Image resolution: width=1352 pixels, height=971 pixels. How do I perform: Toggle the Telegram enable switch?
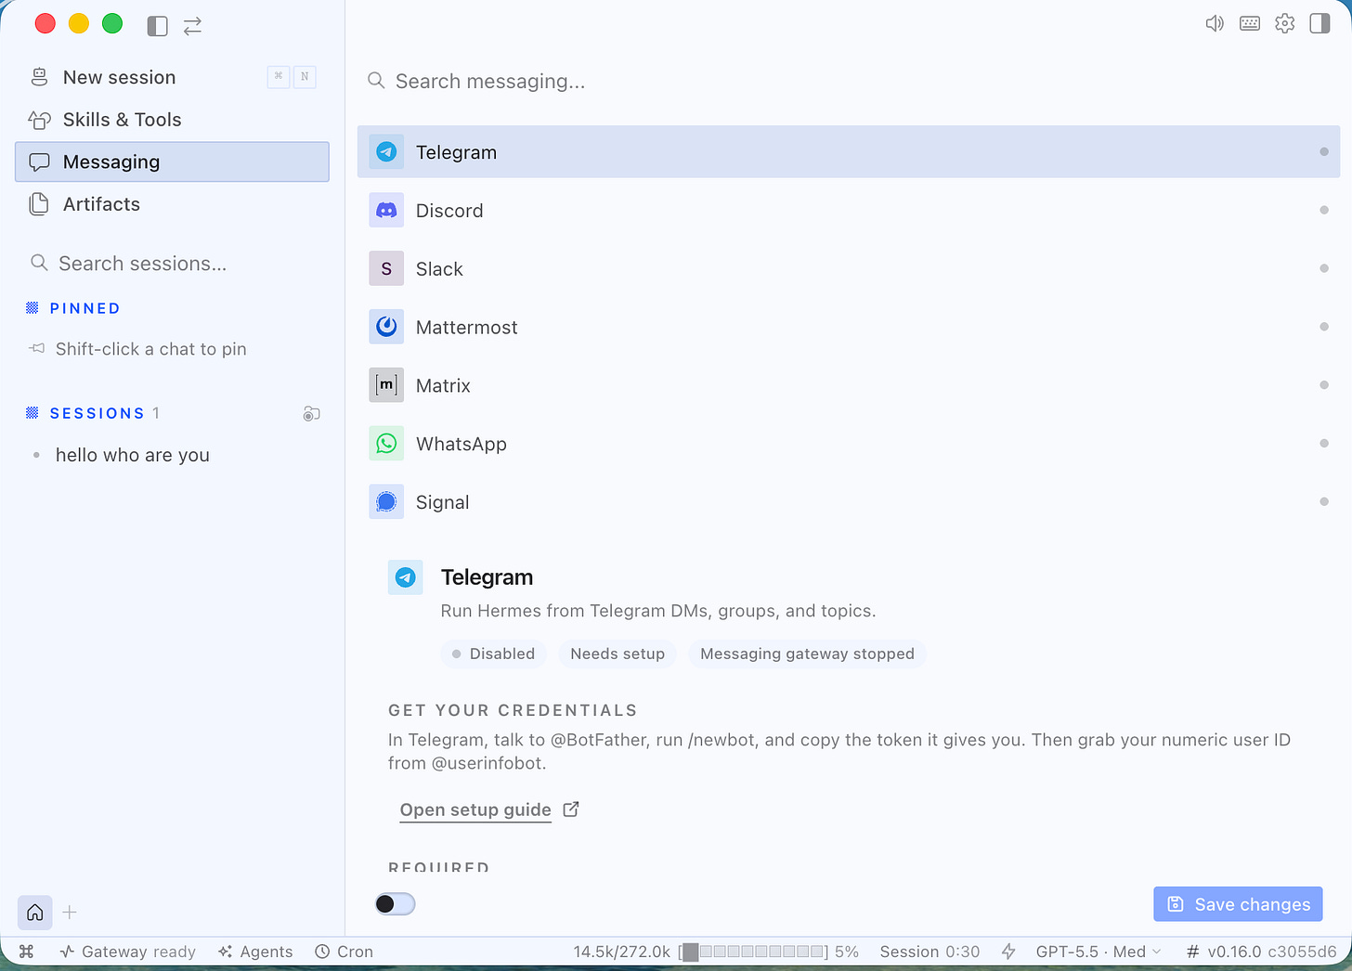(395, 904)
